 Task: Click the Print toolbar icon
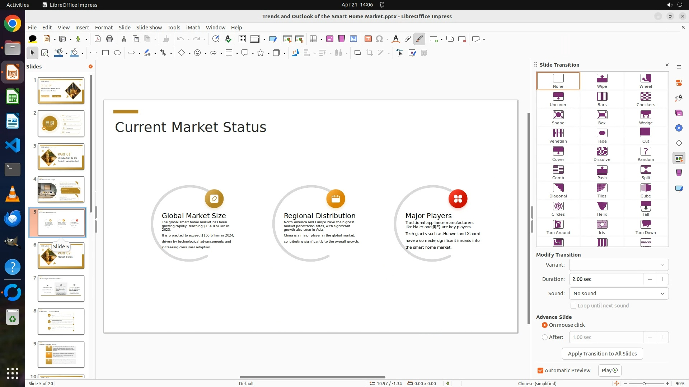click(x=109, y=39)
